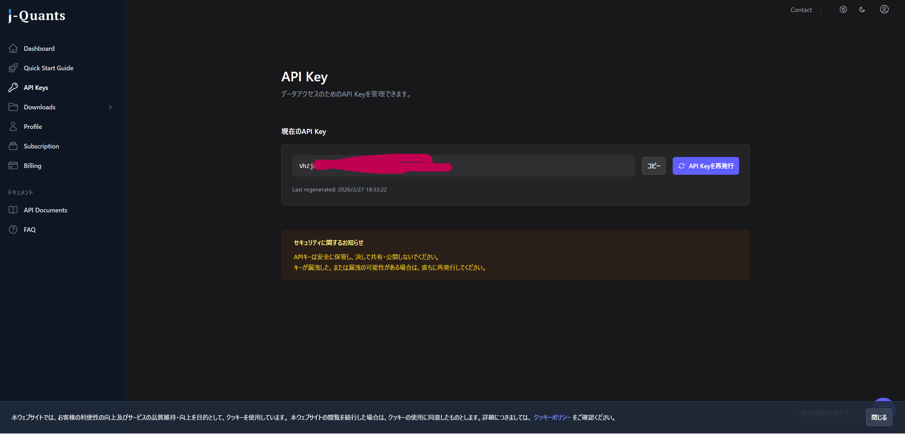Expand the Downloads submenu chevron
This screenshot has height=434, width=905.
(110, 107)
